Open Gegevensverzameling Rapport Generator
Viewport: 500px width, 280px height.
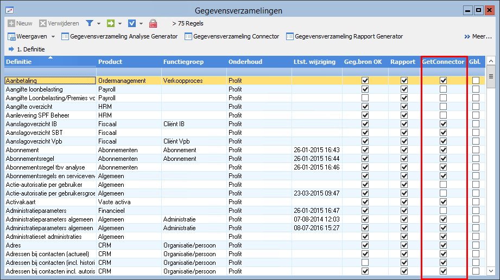click(x=344, y=36)
